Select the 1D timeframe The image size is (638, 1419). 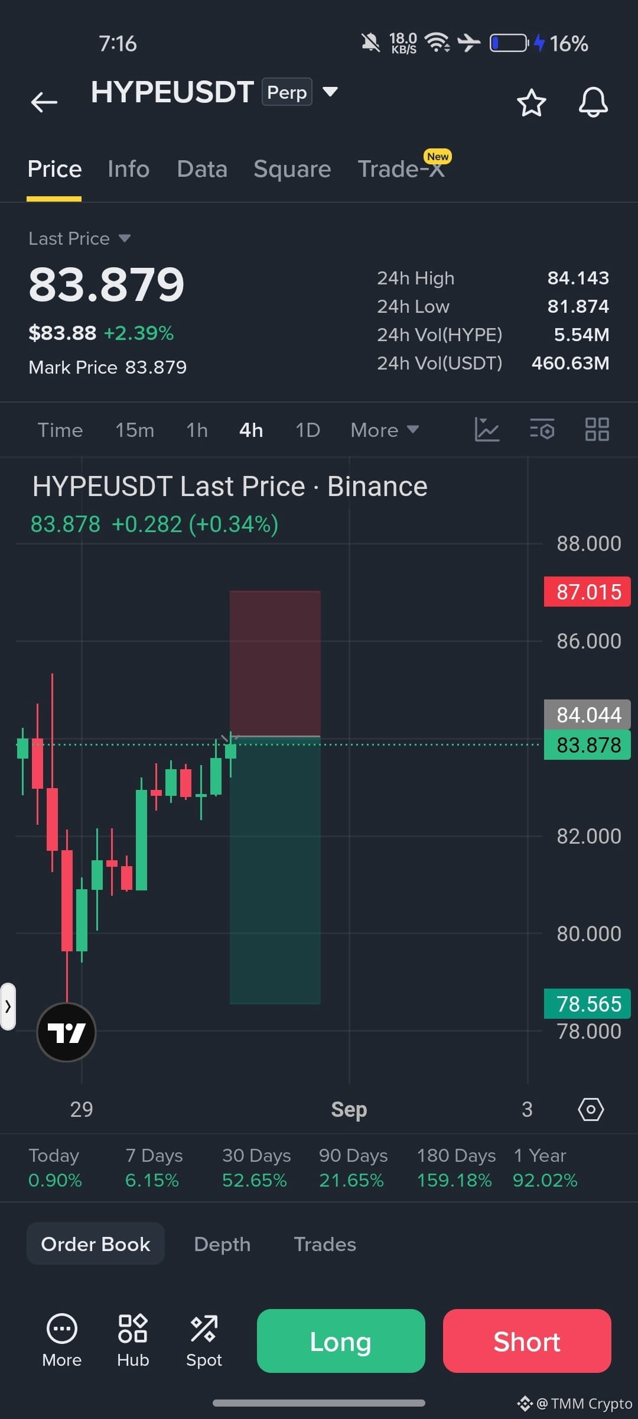pyautogui.click(x=308, y=430)
